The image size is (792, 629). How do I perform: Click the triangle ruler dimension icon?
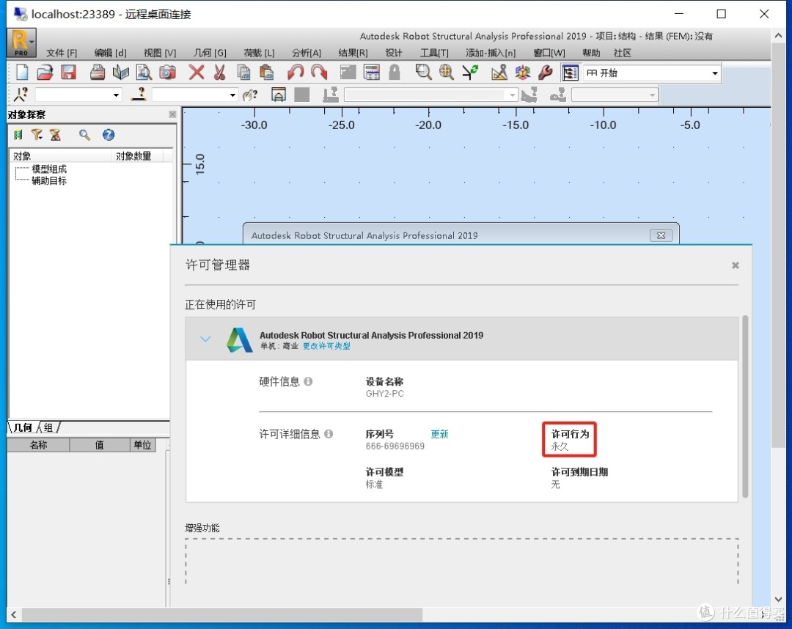click(499, 73)
